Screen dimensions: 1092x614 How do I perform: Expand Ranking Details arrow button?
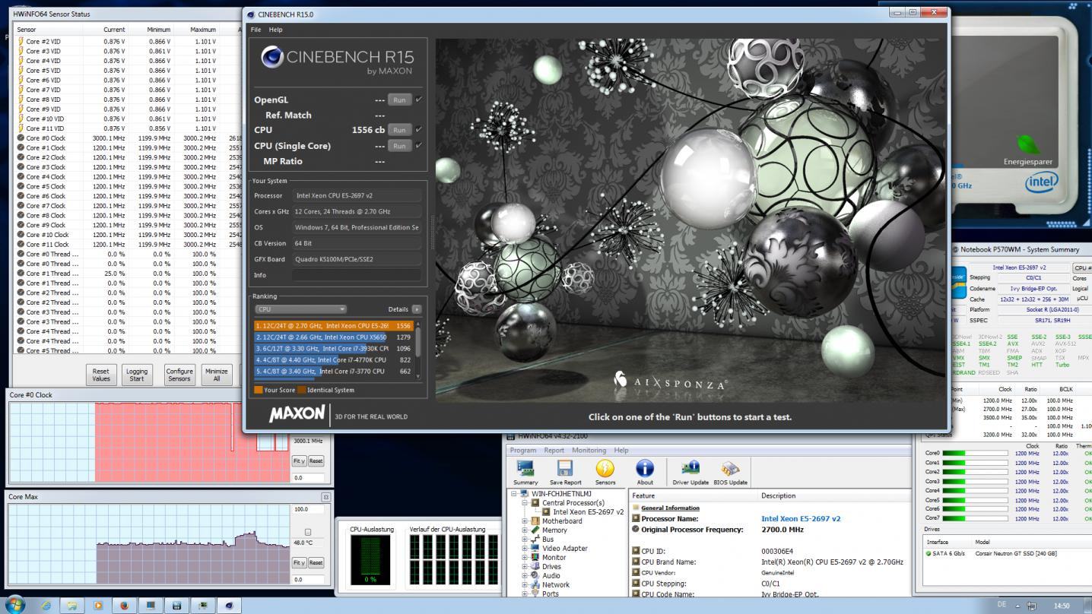tap(416, 309)
